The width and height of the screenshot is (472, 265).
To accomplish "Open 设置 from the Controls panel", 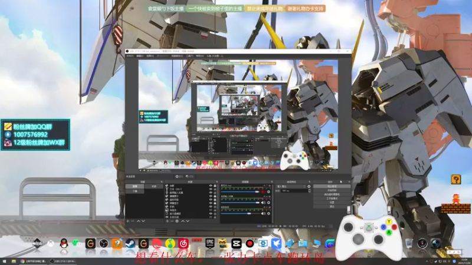I will pyautogui.click(x=332, y=203).
